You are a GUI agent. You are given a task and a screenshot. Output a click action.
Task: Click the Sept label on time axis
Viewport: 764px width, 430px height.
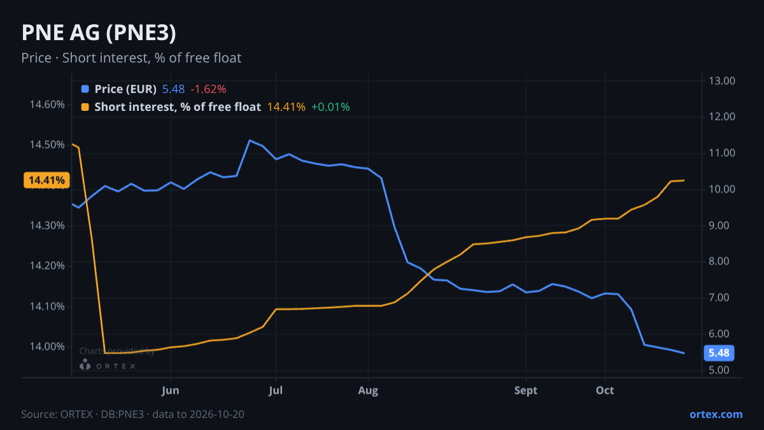coord(525,391)
